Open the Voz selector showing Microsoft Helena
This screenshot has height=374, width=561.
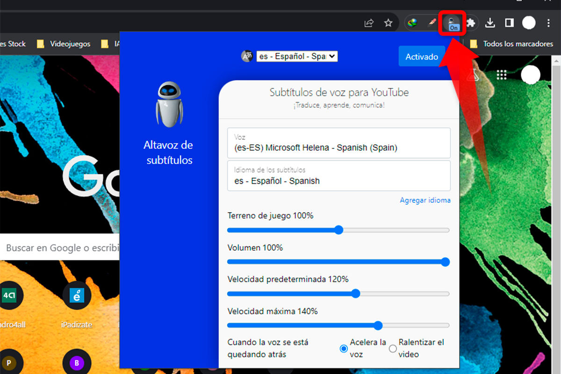click(339, 143)
